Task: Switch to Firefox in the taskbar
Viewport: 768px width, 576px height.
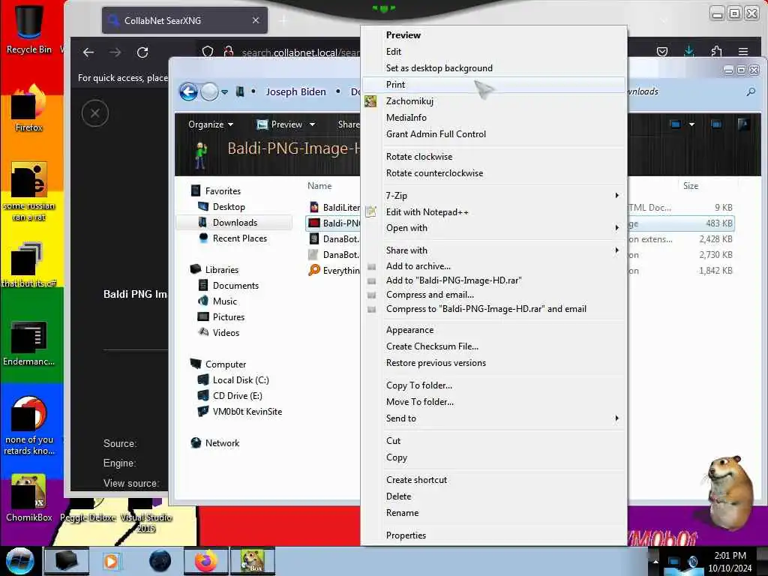Action: [206, 561]
